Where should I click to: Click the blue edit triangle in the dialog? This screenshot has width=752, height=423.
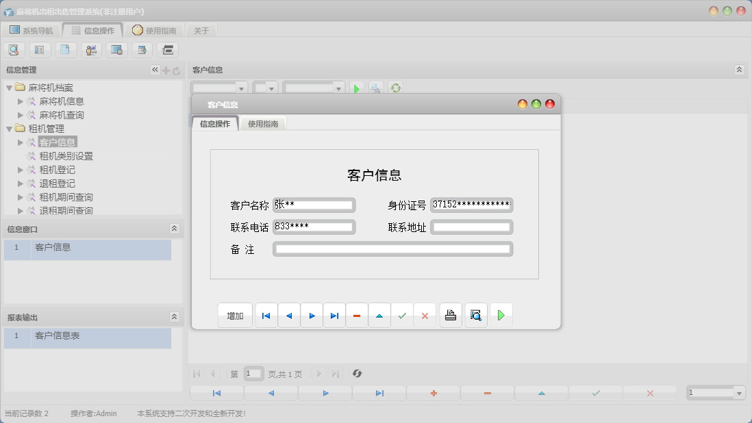(379, 315)
